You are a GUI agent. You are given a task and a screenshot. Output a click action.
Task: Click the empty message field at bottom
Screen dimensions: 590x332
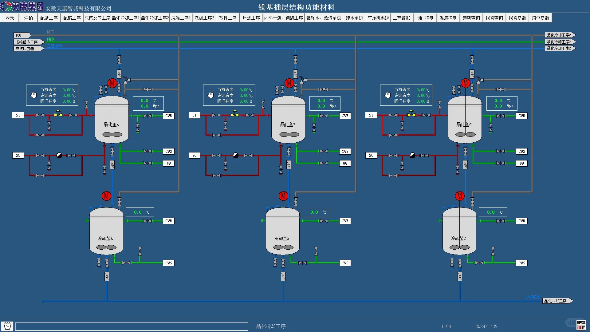pyautogui.click(x=132, y=326)
